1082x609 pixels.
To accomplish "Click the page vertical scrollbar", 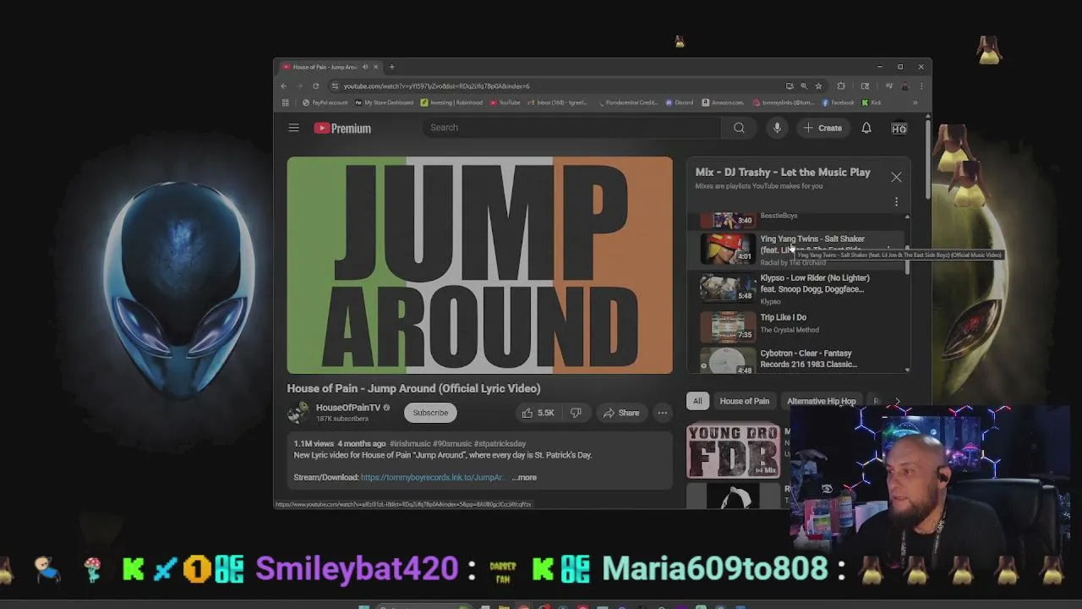I will [928, 161].
